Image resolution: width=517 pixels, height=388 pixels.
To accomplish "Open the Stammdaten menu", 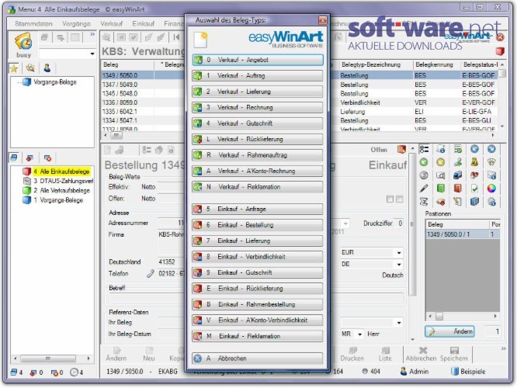I will 33,24.
